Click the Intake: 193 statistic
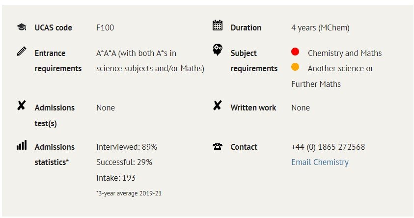The width and height of the screenshot is (414, 218). click(116, 178)
